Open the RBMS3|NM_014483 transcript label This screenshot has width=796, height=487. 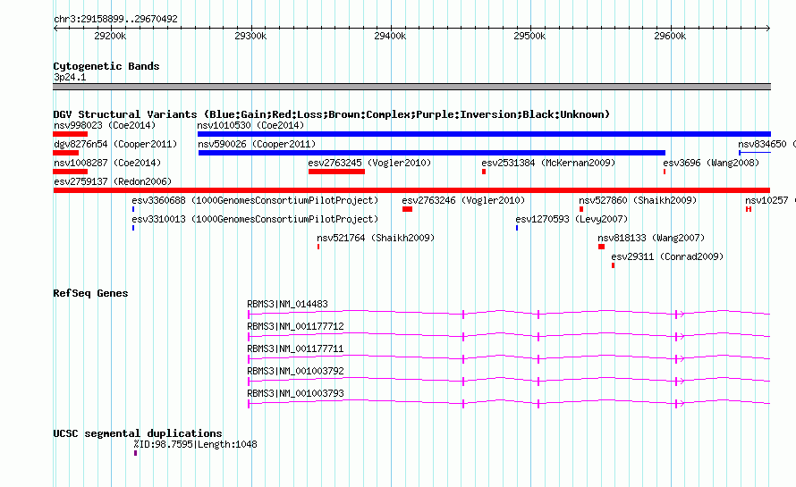pyautogui.click(x=287, y=304)
